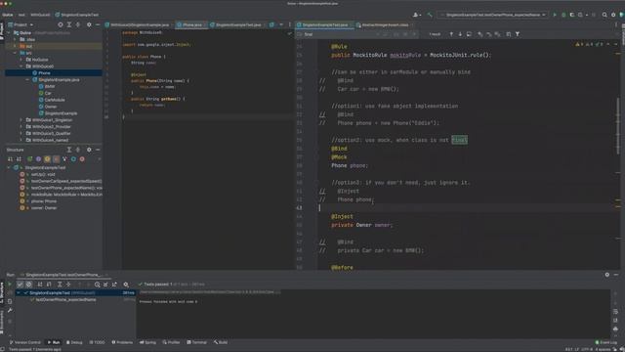Click Sort Alphabetically in Structure toolbar

click(x=19, y=159)
